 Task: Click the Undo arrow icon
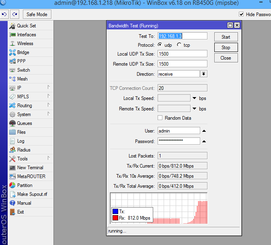coord(4,15)
